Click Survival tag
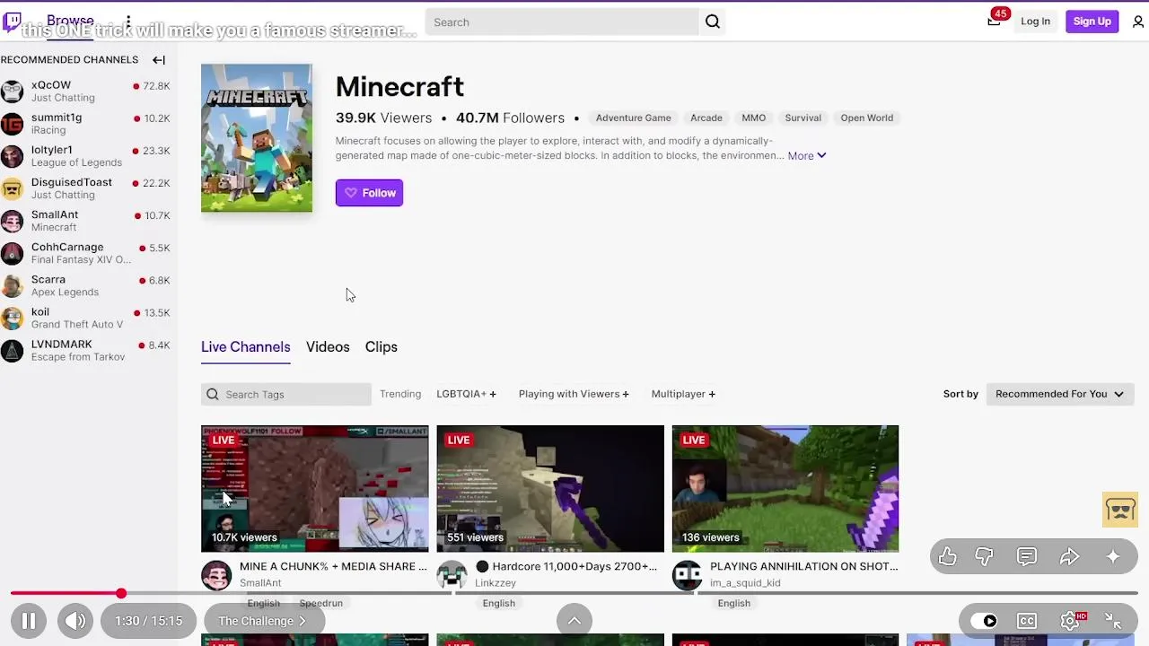The image size is (1149, 646). tap(803, 118)
